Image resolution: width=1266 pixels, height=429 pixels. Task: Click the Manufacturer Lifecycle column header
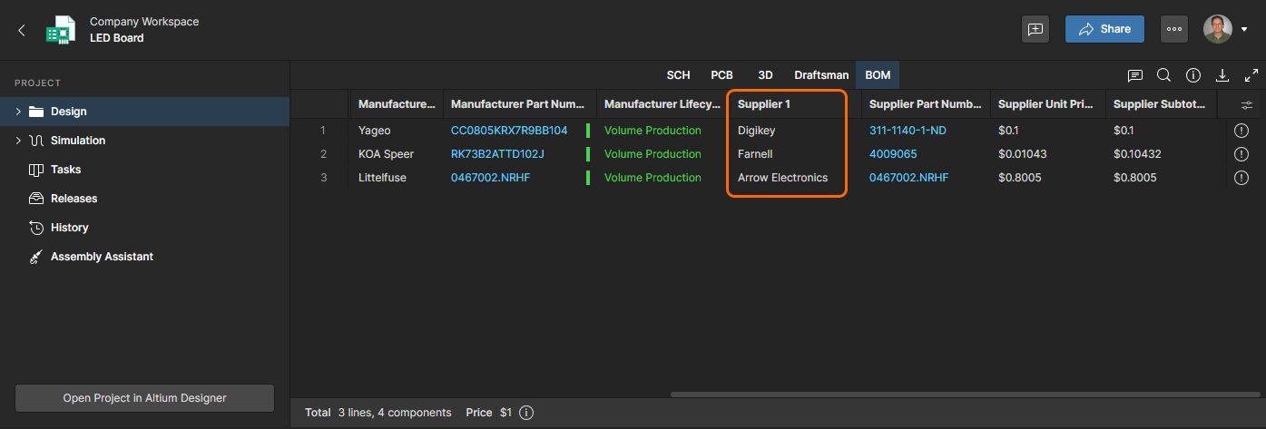[662, 104]
